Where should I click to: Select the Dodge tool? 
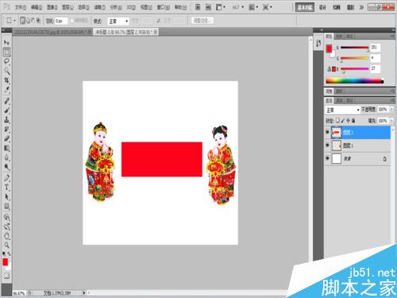tap(6, 167)
